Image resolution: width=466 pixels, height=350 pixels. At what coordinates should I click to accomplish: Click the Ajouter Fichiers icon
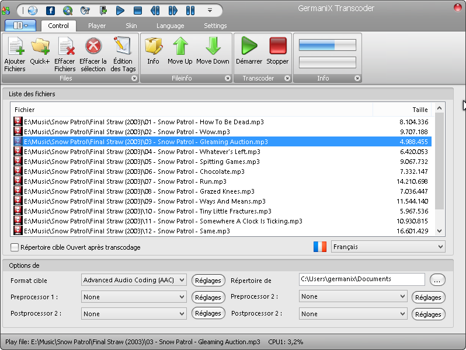(x=15, y=47)
